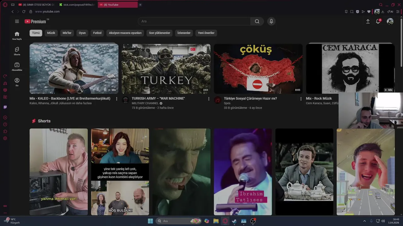403x226 pixels.
Task: Open TURKISH ARMY WAR MACHINE thumbnail
Action: click(x=166, y=69)
